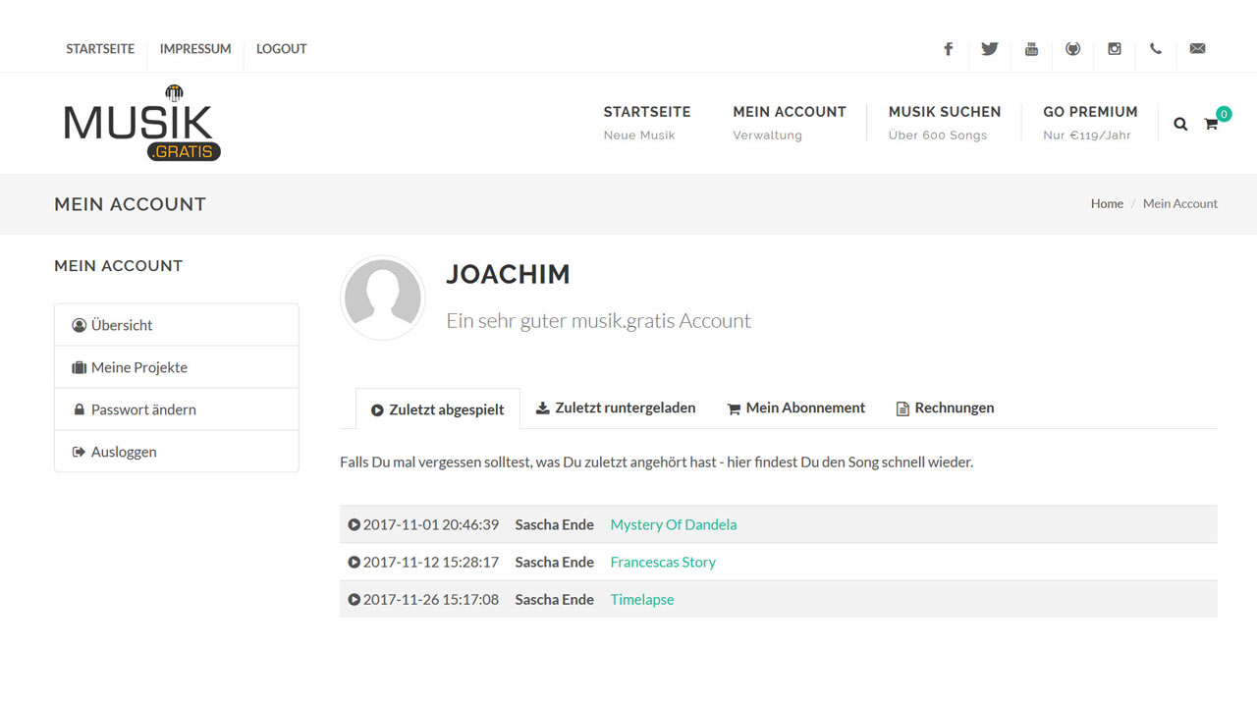The image size is (1257, 707).
Task: Click the GitHub icon in header
Action: (1072, 49)
